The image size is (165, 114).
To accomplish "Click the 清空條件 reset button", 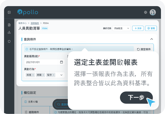I will point(144,49).
